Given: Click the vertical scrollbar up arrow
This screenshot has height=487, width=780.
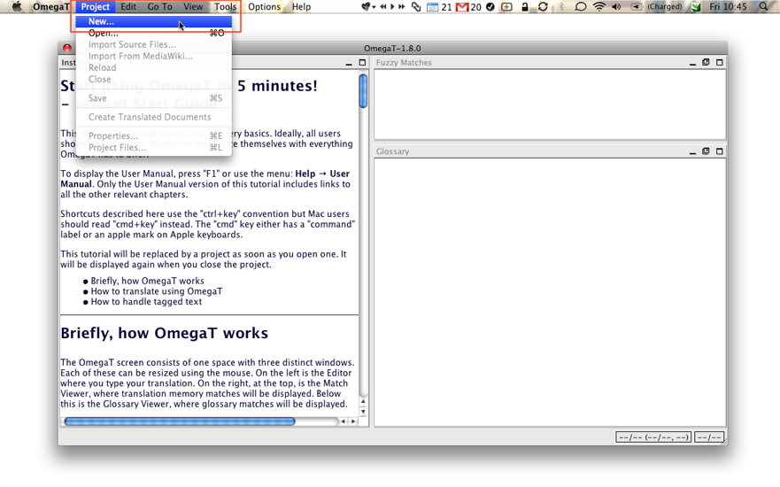Looking at the screenshot, I should [363, 402].
